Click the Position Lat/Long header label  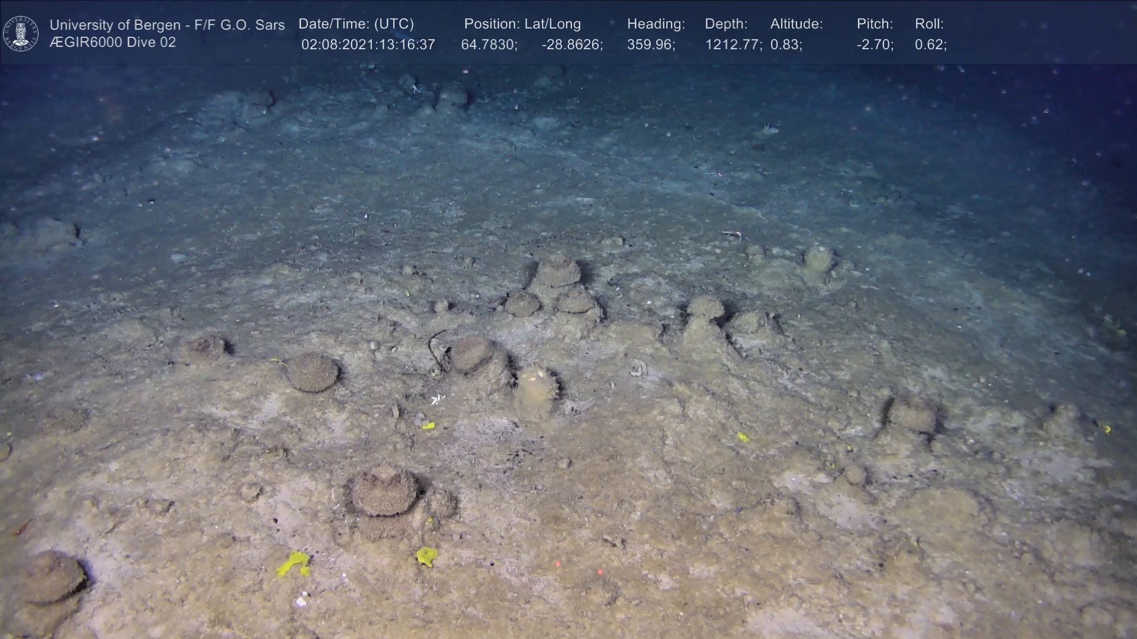tap(522, 24)
